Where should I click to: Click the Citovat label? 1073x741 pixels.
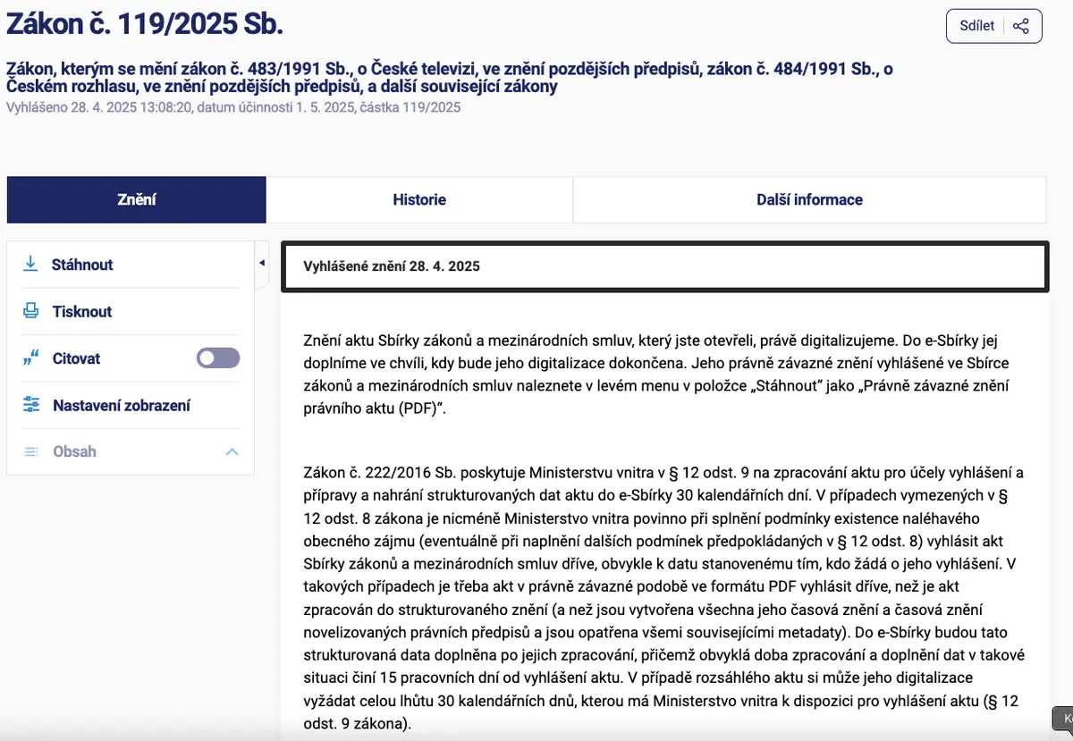coord(76,358)
